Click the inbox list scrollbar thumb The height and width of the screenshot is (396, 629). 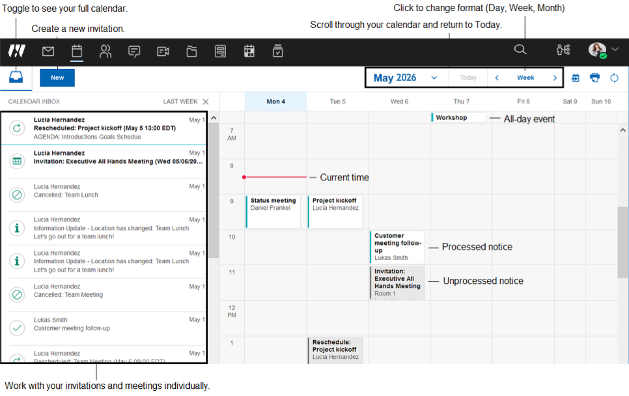point(214,191)
